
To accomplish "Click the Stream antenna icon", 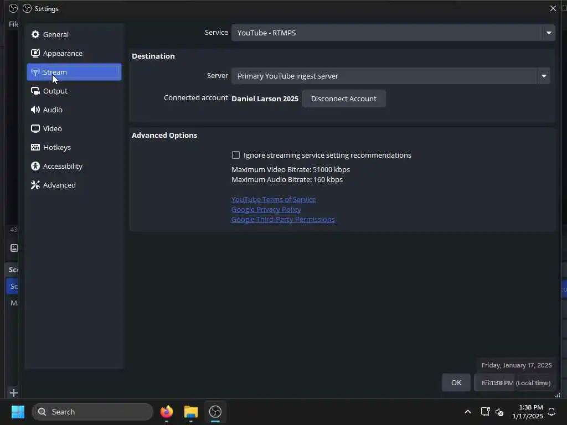I will point(35,72).
